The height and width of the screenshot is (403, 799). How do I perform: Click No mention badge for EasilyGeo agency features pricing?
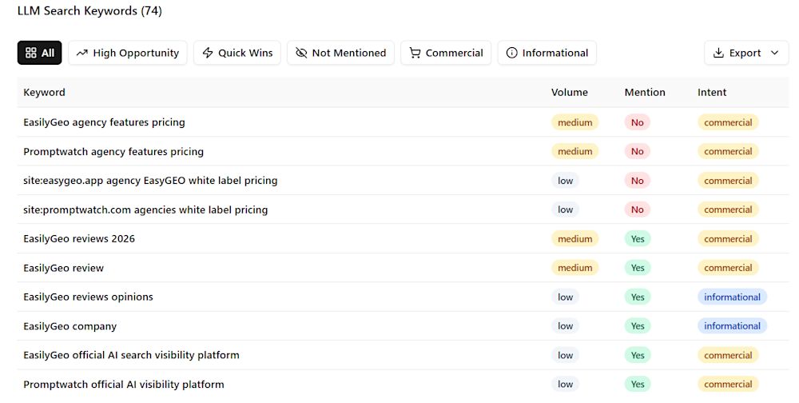click(x=638, y=122)
